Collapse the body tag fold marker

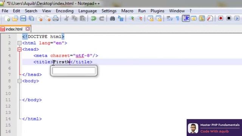(x=19, y=81)
